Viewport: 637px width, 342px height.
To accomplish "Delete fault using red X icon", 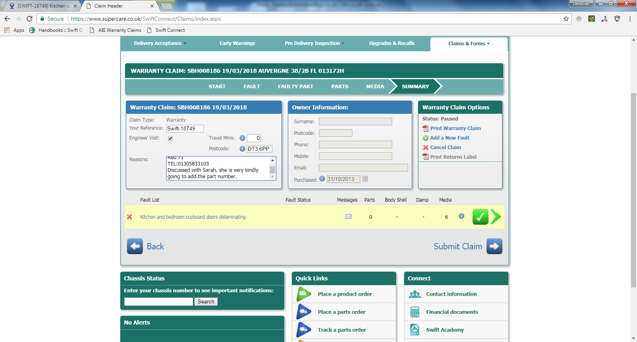I will click(129, 217).
